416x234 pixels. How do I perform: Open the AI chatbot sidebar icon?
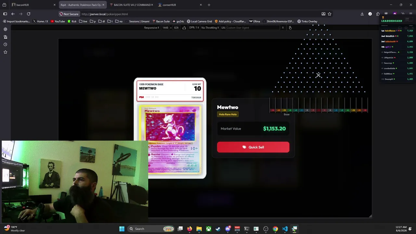pos(5,29)
